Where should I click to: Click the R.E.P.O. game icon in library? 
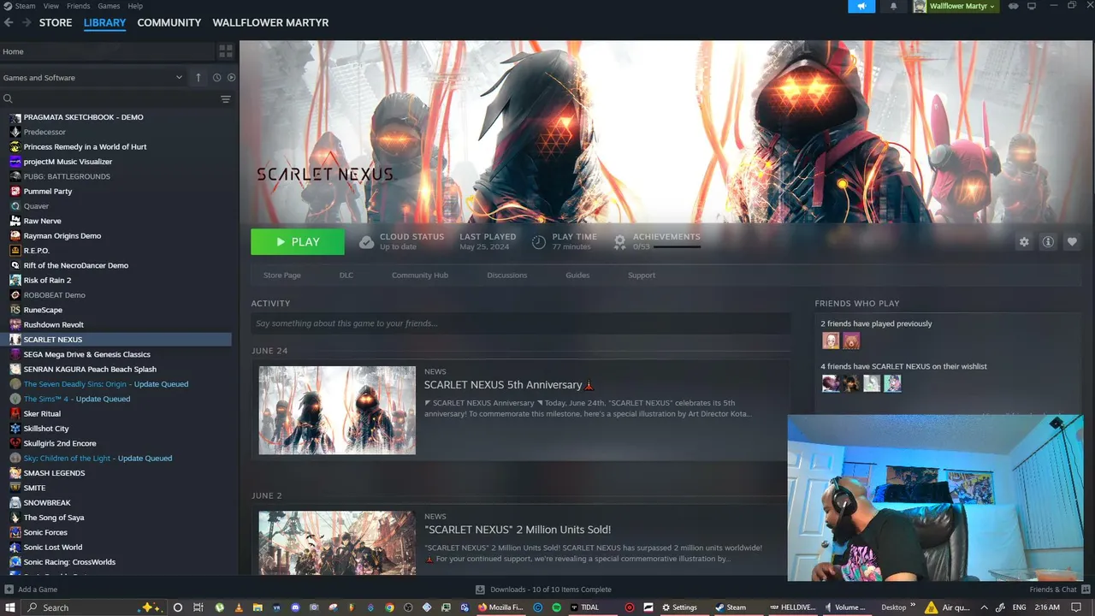point(15,251)
